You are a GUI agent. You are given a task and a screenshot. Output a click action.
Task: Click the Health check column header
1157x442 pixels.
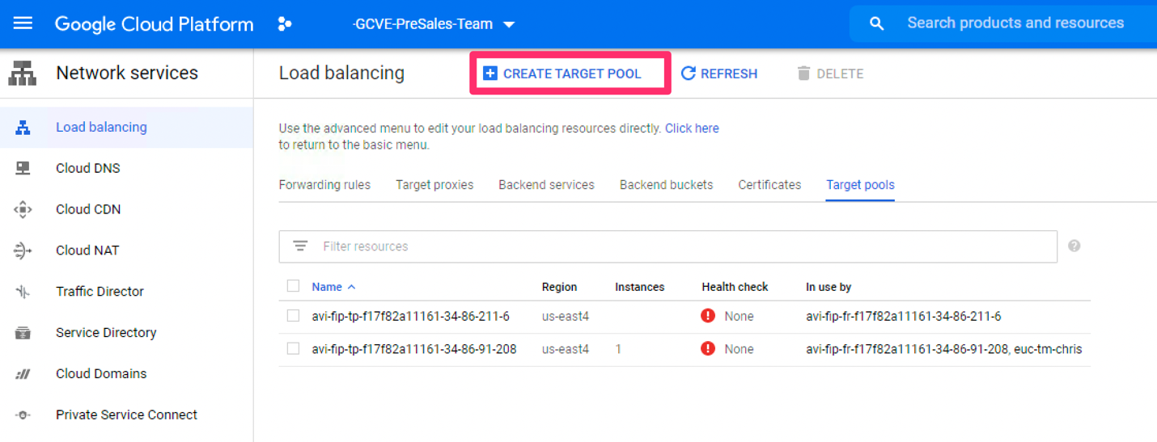click(735, 287)
